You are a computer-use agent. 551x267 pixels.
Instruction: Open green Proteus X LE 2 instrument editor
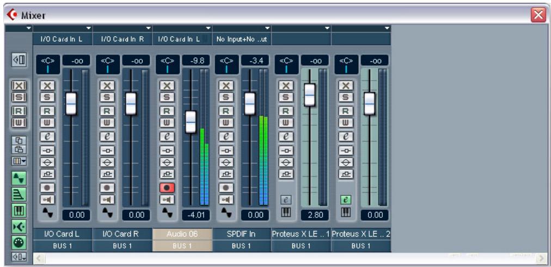click(x=346, y=200)
